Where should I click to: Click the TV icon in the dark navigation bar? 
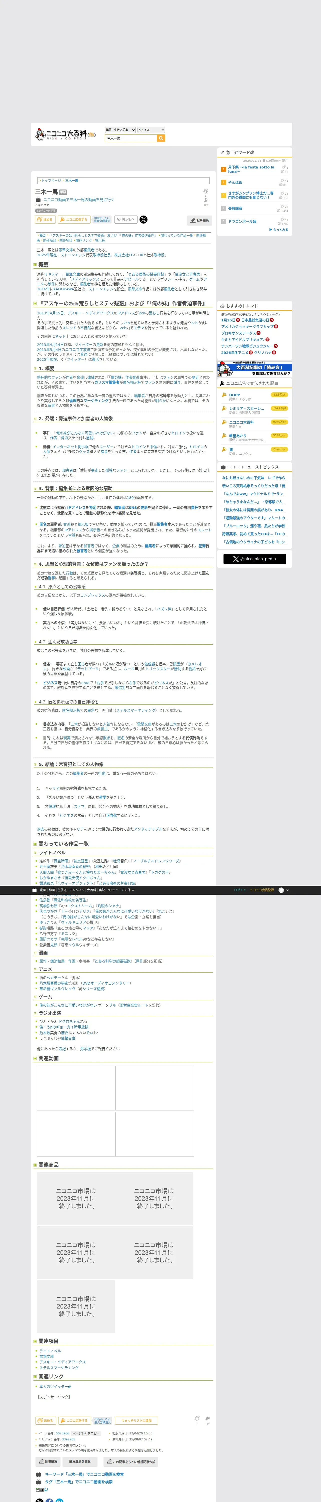click(x=34, y=890)
